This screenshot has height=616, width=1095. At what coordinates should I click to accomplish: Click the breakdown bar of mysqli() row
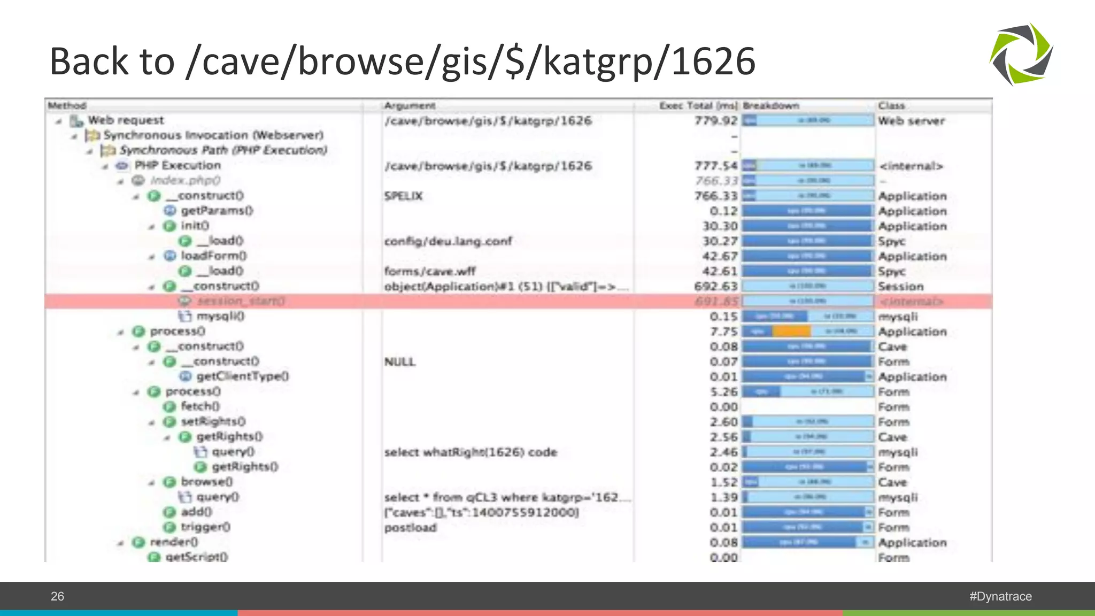(x=808, y=317)
